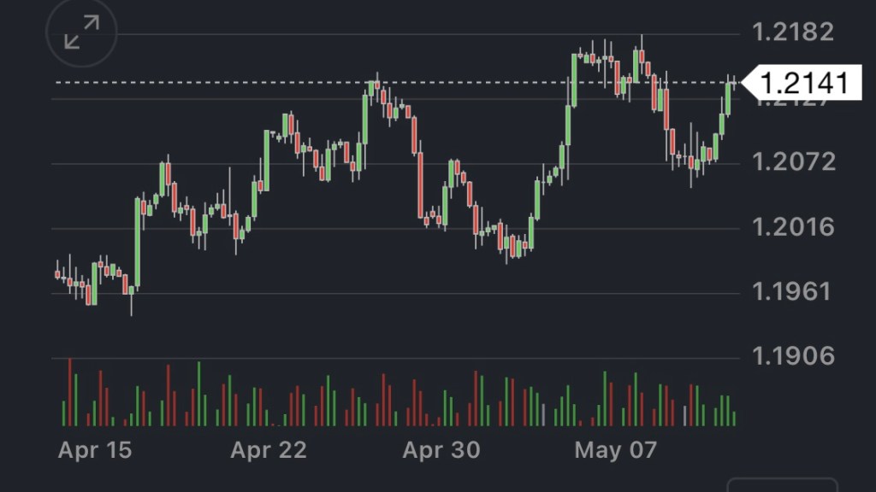Select the 1.2016 price level label
The image size is (876, 492).
click(792, 226)
